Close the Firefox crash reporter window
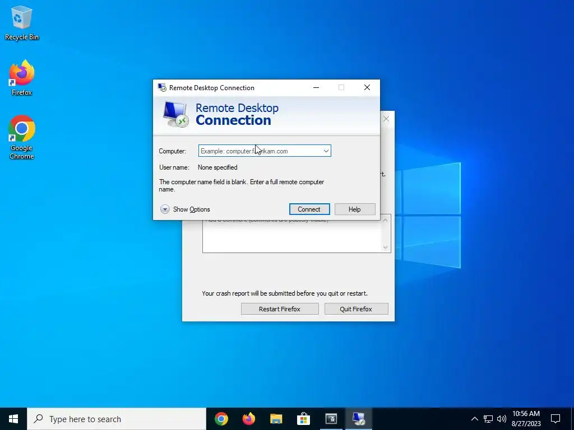The height and width of the screenshot is (430, 574). tap(386, 119)
